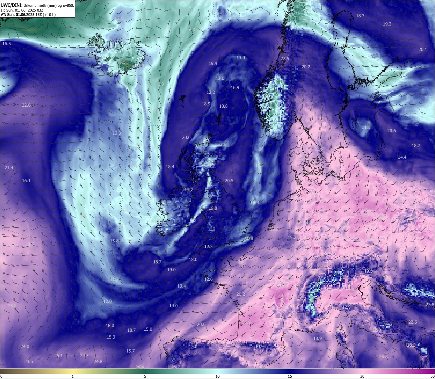Click the 15.8 value label

click(114, 241)
